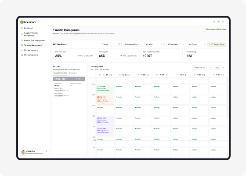Click the calendar icon in Today field

pyautogui.click(x=119, y=44)
